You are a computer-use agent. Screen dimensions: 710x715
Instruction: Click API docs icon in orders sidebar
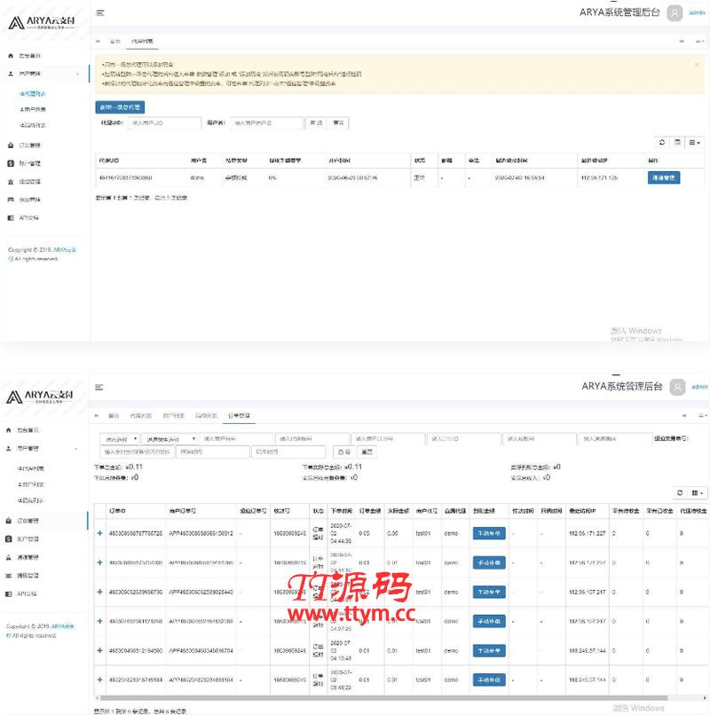point(8,593)
